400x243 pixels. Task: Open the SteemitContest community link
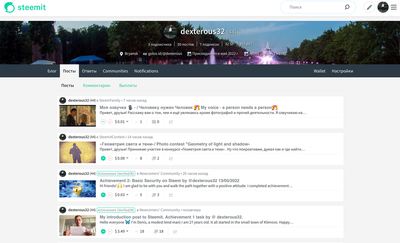coord(112,137)
